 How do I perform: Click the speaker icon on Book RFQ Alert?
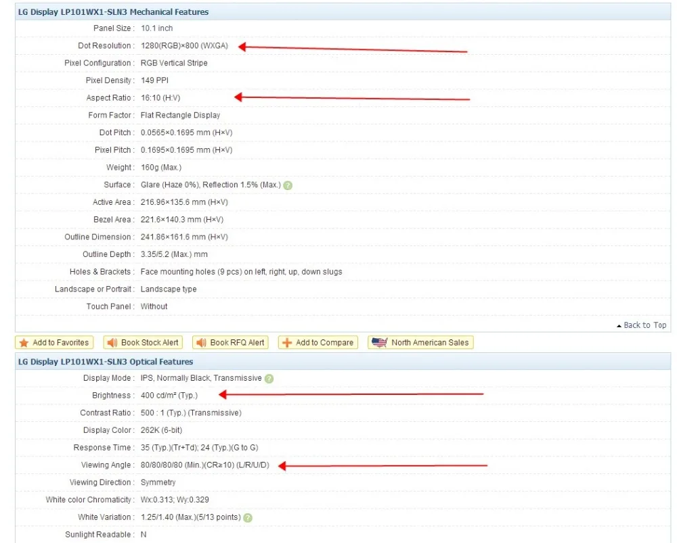(201, 342)
